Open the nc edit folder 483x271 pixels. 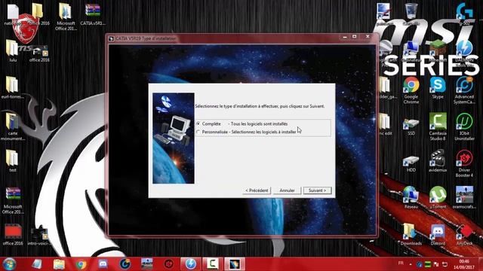pyautogui.click(x=385, y=124)
